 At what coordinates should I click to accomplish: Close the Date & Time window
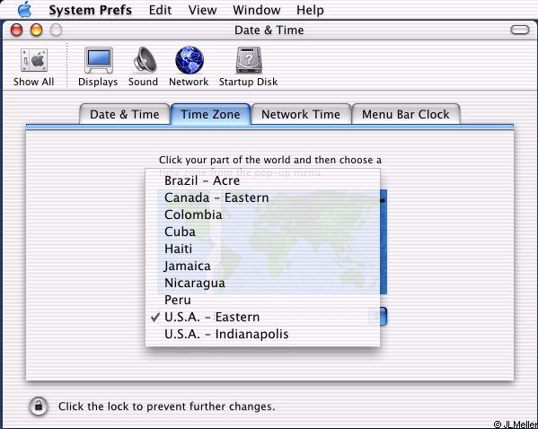pyautogui.click(x=16, y=30)
